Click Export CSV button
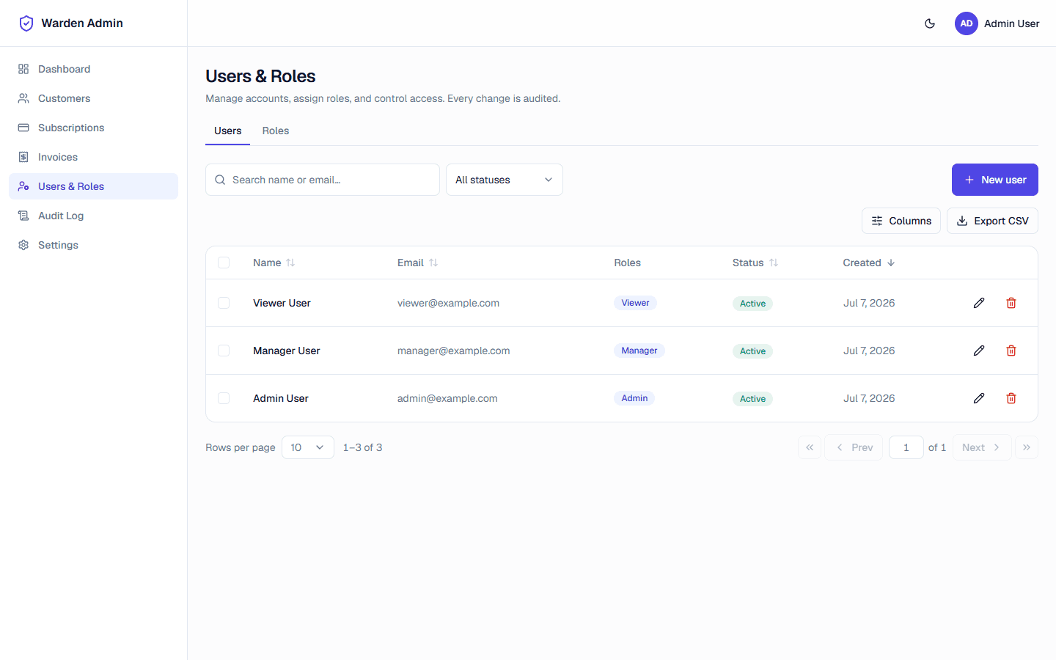Screen dimensions: 1056x660 (x=992, y=221)
